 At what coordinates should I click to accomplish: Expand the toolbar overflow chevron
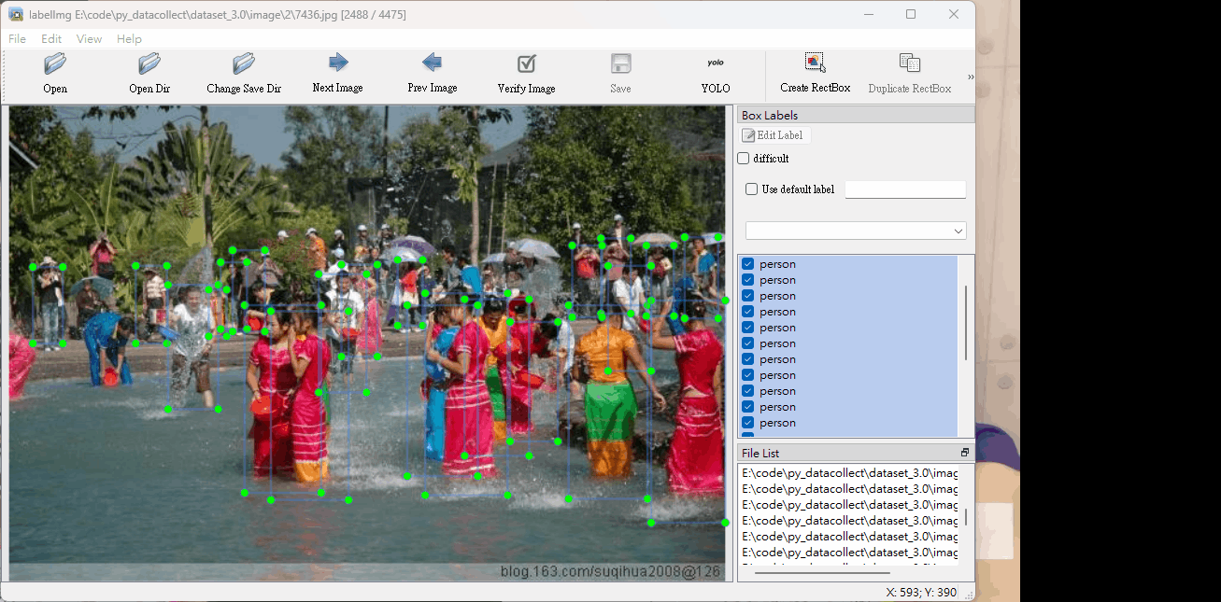970,77
